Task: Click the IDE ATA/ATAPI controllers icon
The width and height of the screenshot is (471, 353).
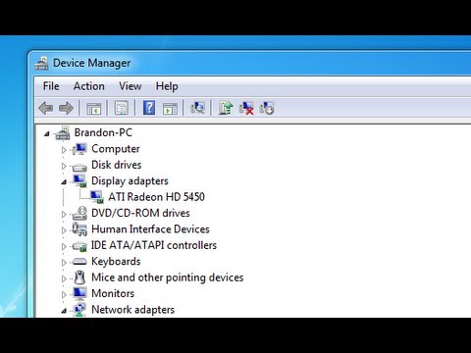Action: click(79, 246)
